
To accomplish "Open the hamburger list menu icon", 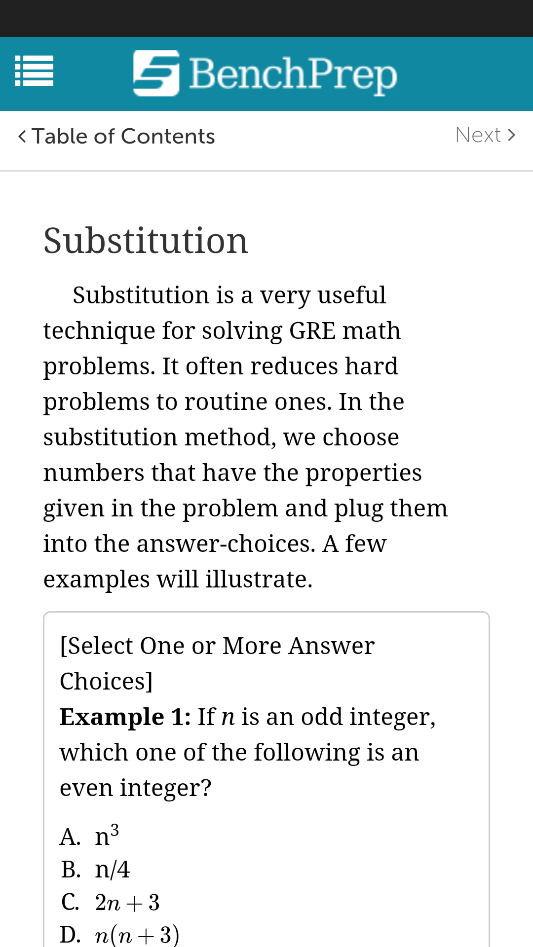I will click(x=34, y=71).
